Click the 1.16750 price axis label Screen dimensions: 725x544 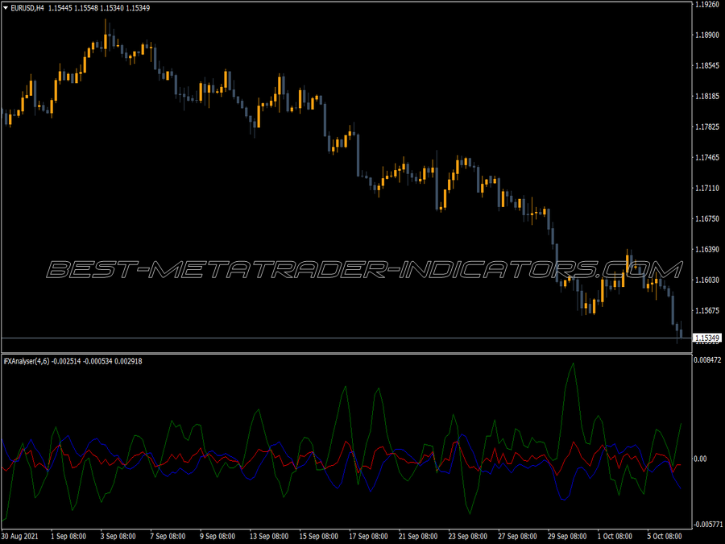pyautogui.click(x=707, y=218)
